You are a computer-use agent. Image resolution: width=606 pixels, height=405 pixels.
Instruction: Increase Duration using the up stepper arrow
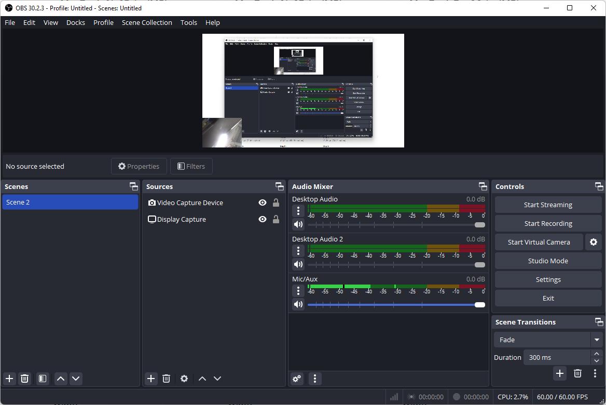click(x=597, y=354)
